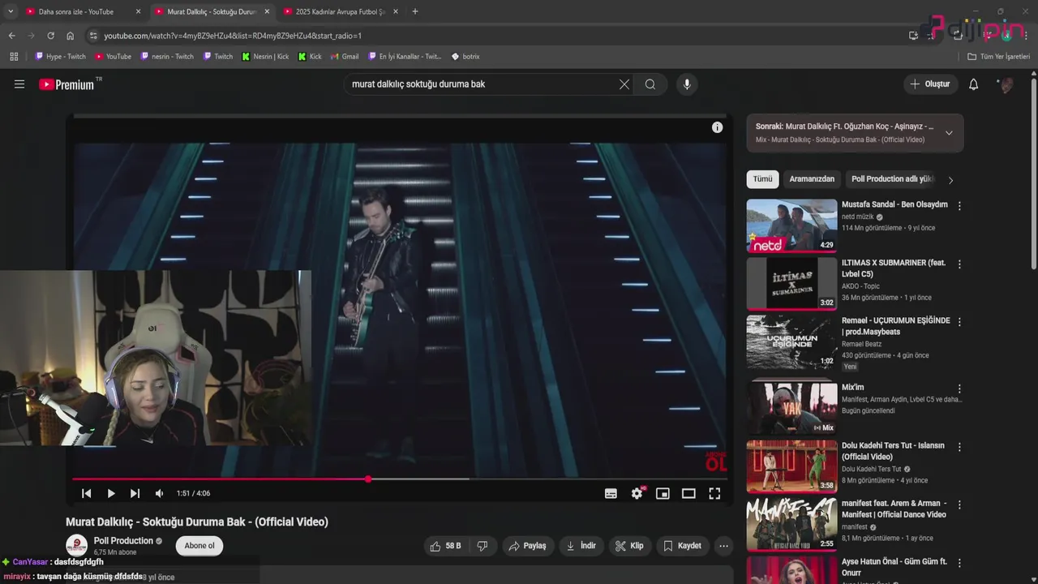Open Hype - Twitch bookmark

(x=59, y=57)
